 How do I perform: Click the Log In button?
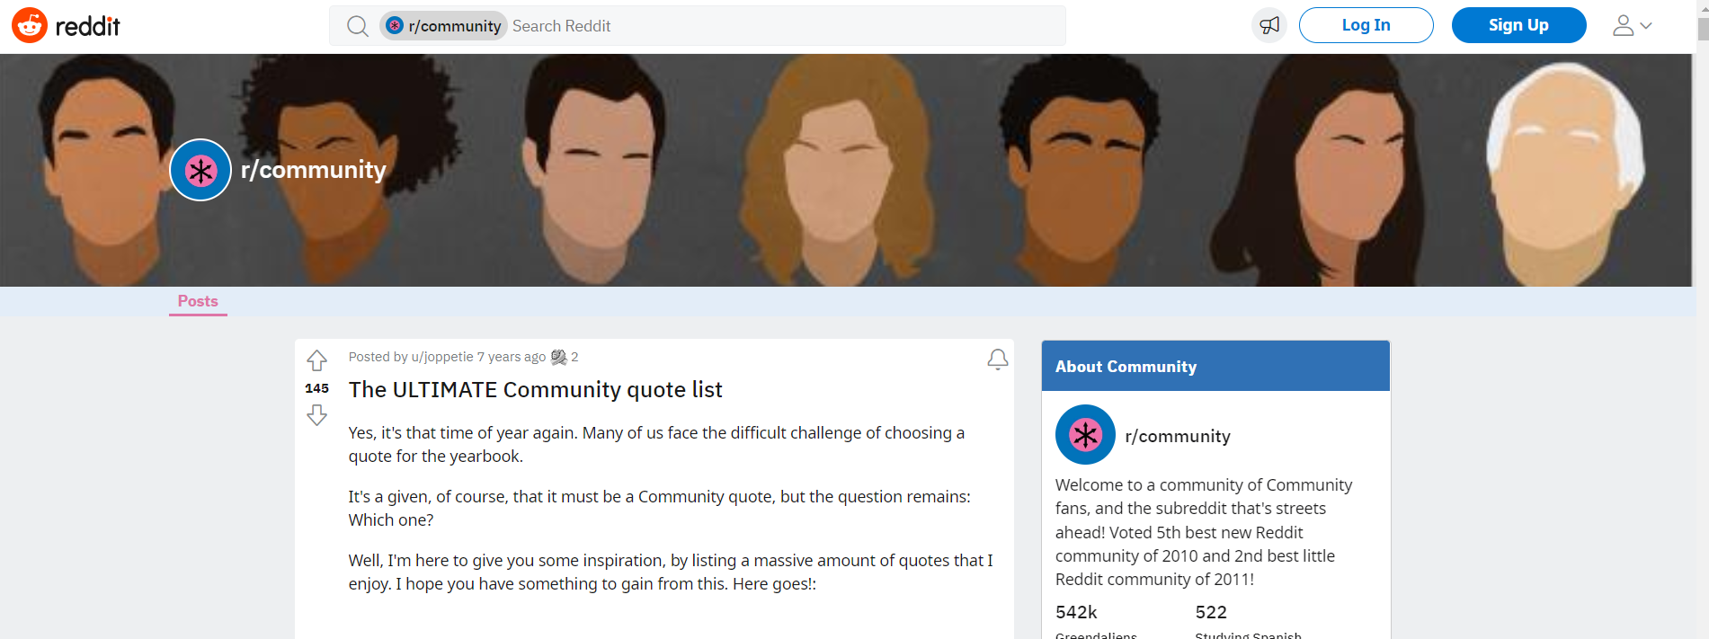(1366, 25)
